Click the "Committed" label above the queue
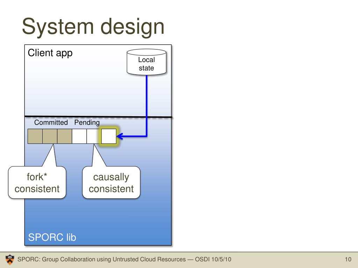The width and height of the screenshot is (358, 268). click(51, 122)
